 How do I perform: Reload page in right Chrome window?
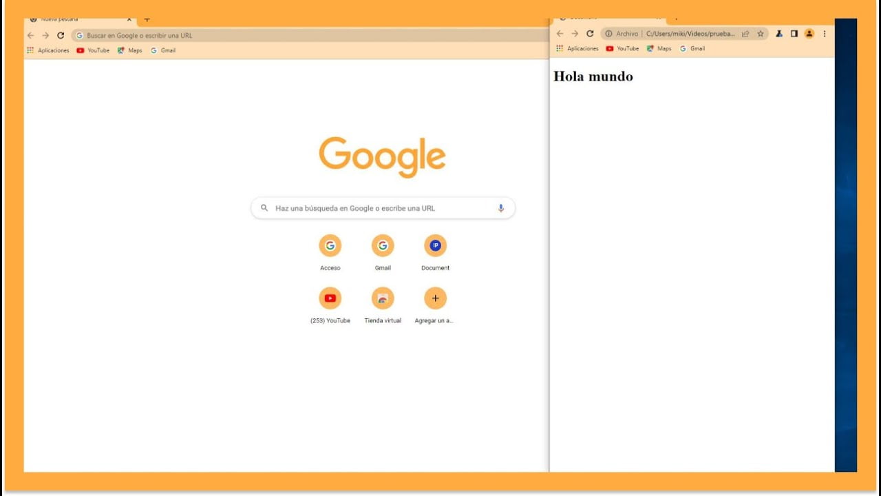590,34
